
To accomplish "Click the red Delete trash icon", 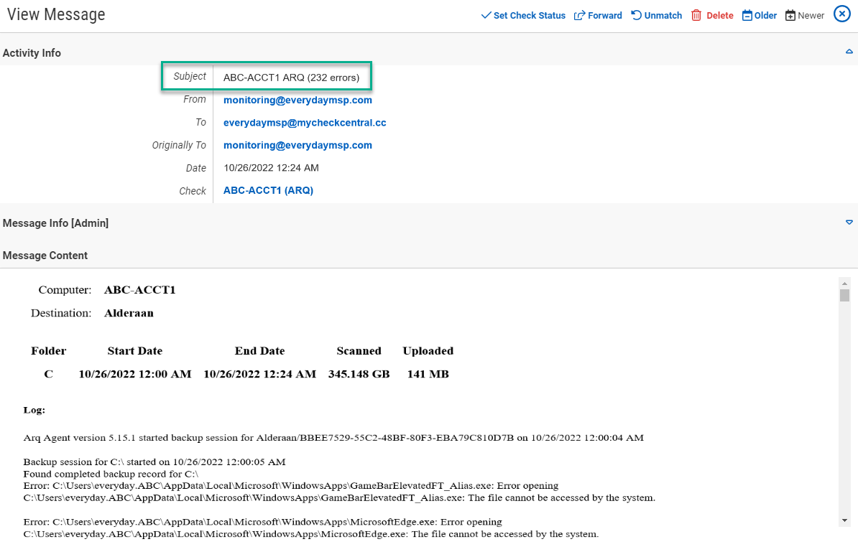I will tap(695, 15).
